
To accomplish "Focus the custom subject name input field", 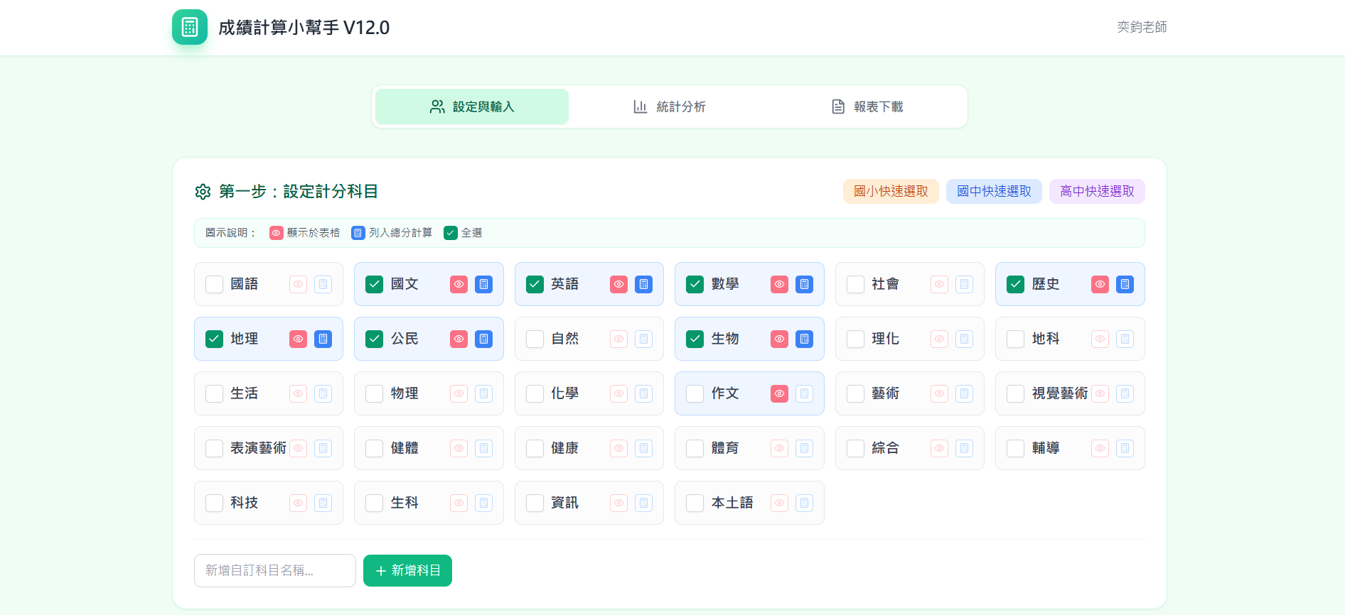I will click(x=275, y=570).
